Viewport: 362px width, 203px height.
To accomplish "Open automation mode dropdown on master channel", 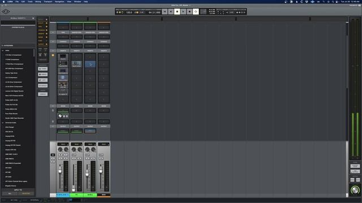I will click(104, 144).
